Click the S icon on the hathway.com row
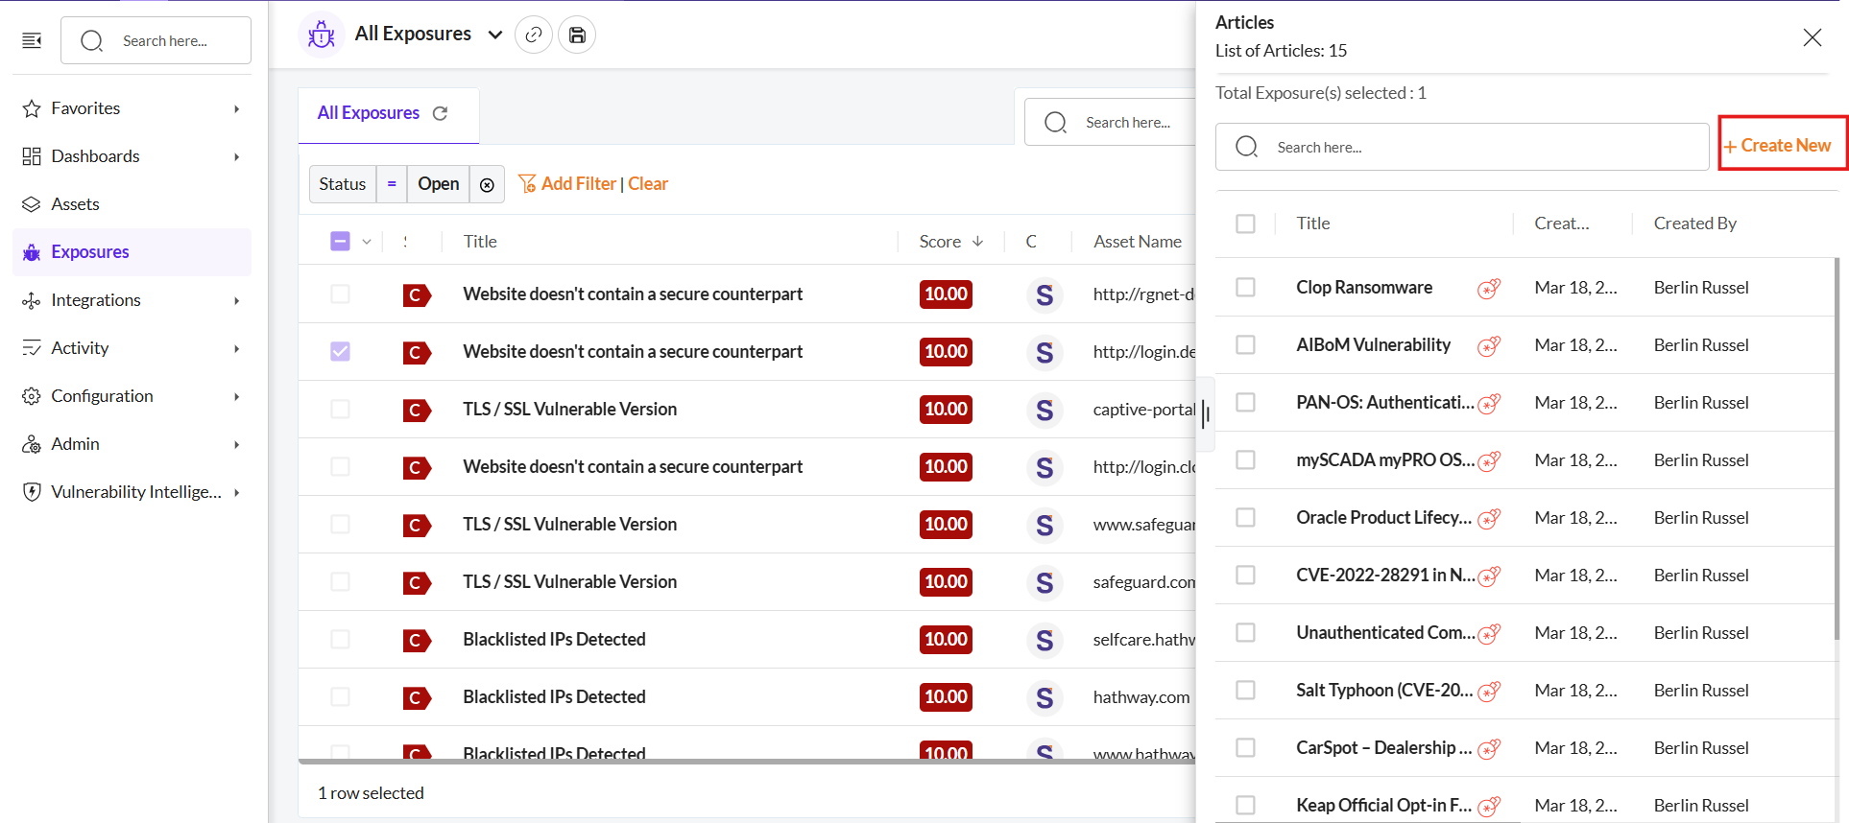The image size is (1849, 823). [1045, 697]
